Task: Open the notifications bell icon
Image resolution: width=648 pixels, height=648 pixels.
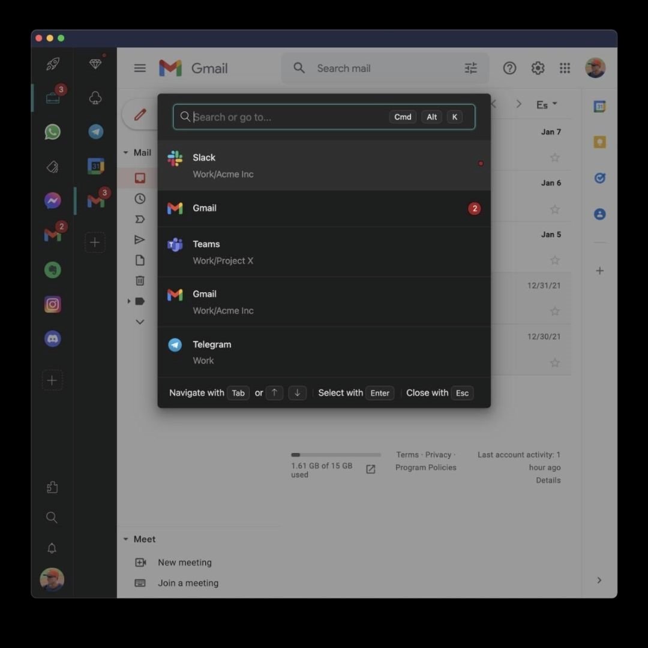Action: coord(52,548)
